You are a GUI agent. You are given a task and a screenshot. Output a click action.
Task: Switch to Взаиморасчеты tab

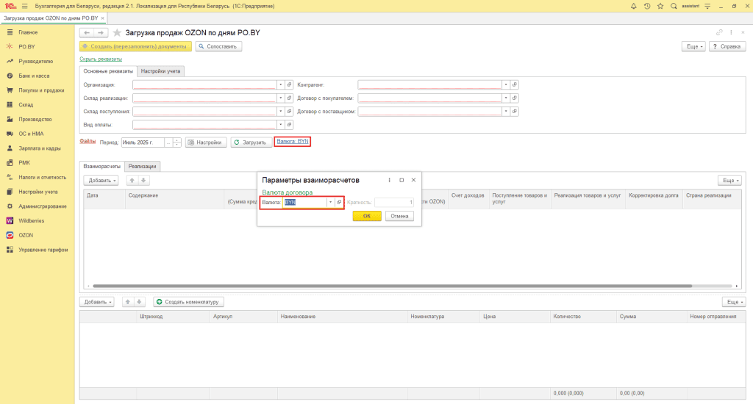pyautogui.click(x=101, y=166)
